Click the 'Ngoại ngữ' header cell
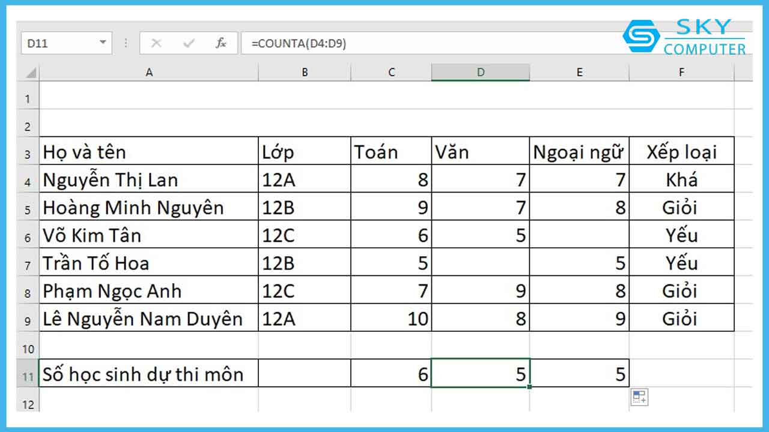The height and width of the screenshot is (432, 769). pos(579,151)
